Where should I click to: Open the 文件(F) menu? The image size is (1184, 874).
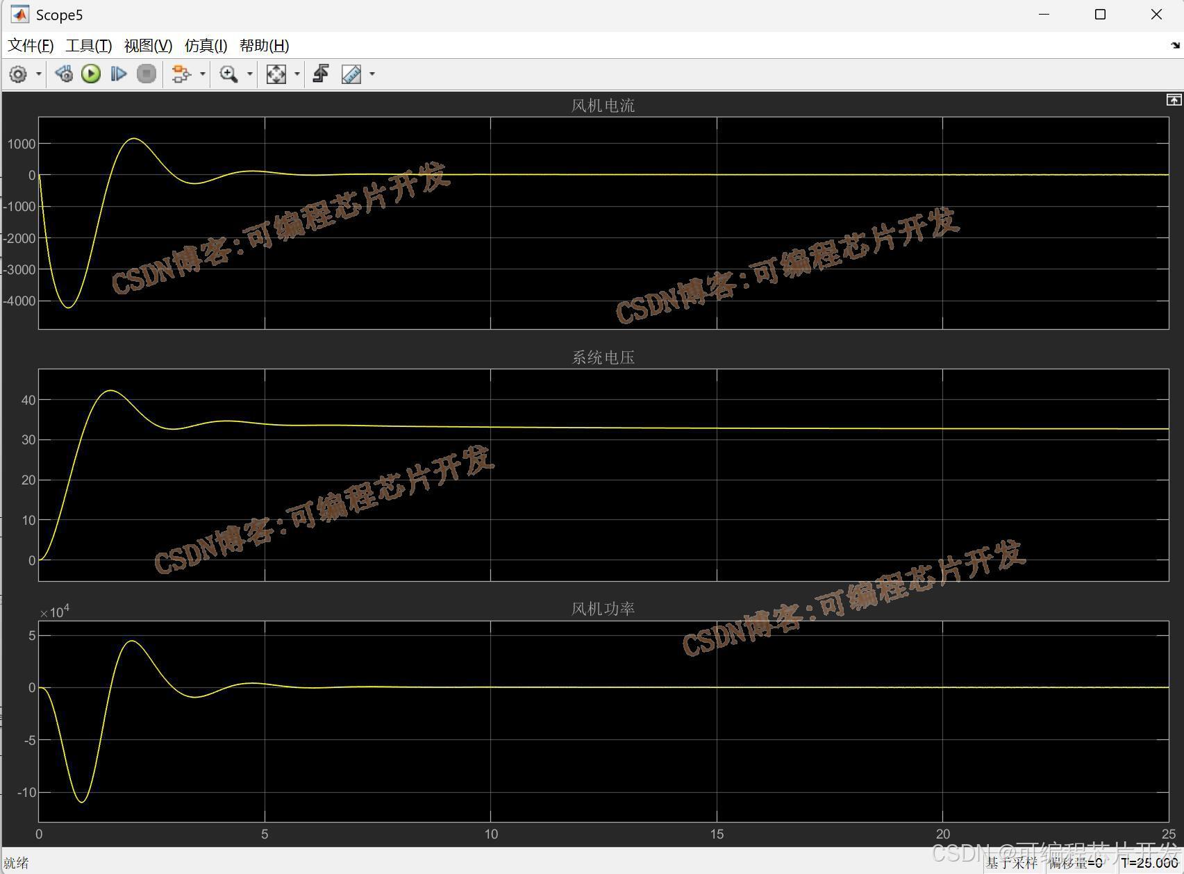(x=31, y=46)
